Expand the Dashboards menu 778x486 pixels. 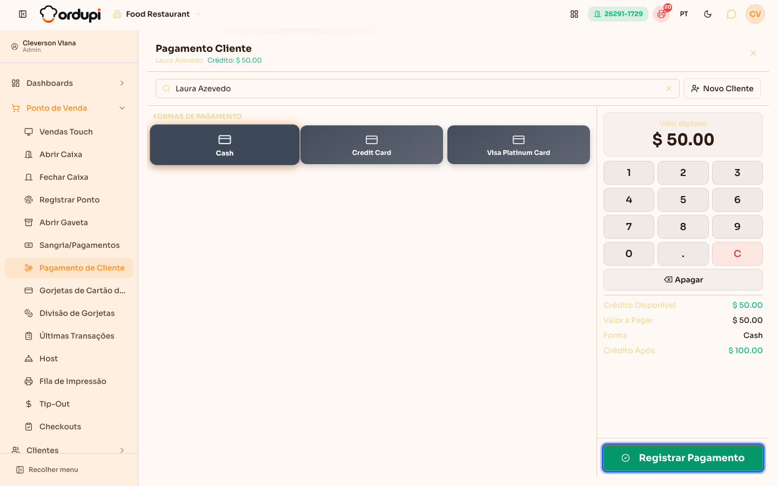(x=69, y=83)
